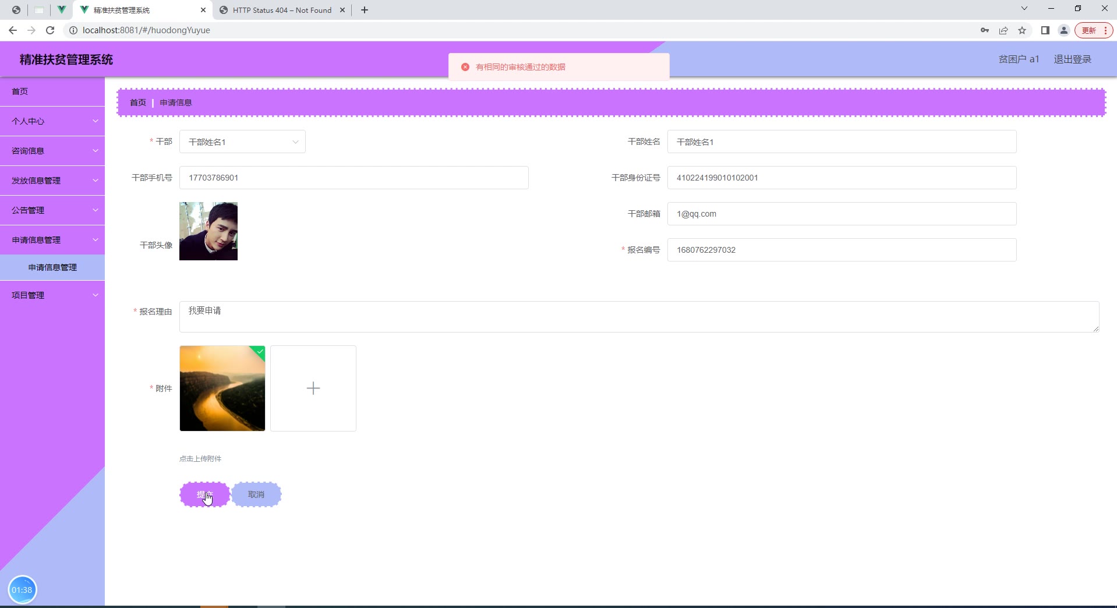Close the HTTP Status 404 tab

(x=342, y=10)
